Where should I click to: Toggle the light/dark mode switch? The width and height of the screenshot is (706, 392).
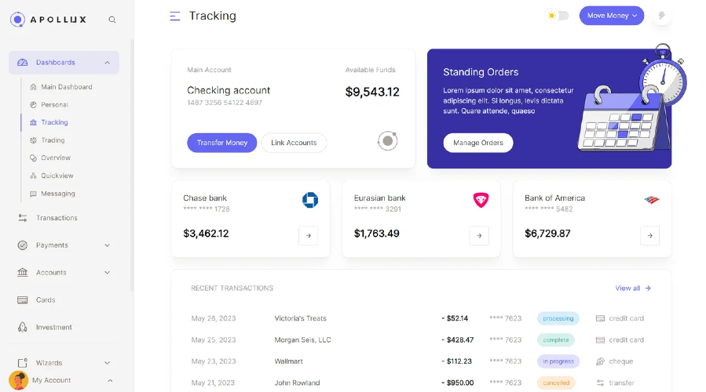point(557,16)
